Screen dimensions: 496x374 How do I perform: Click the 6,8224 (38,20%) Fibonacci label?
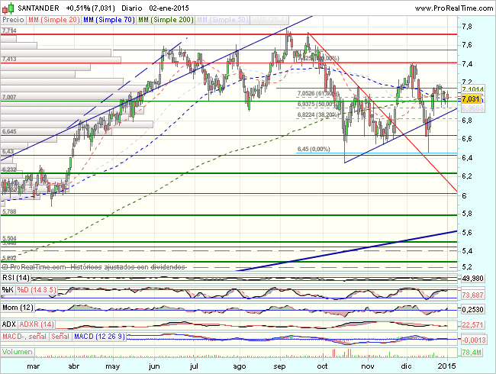pyautogui.click(x=317, y=114)
